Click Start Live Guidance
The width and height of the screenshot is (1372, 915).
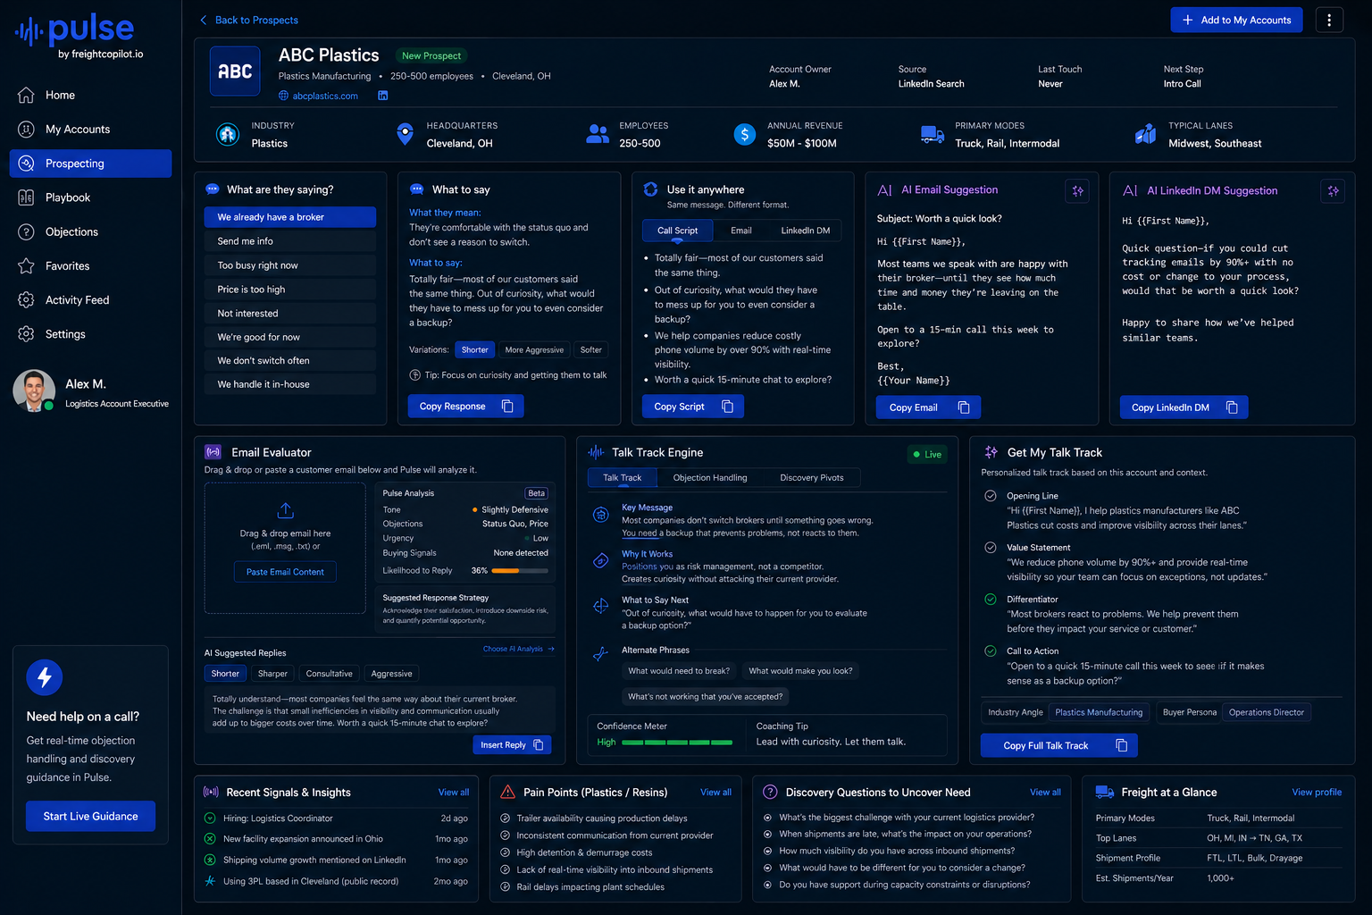click(90, 817)
